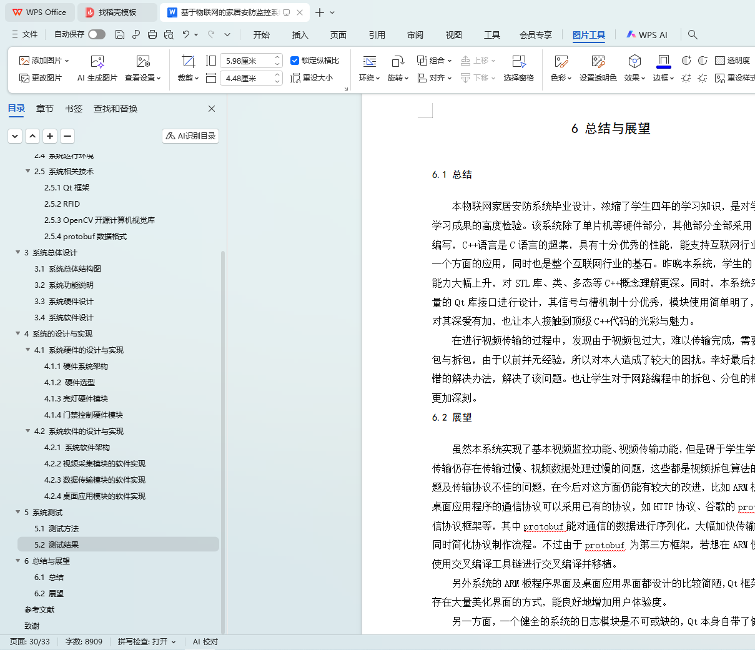Click the Crop (裁剪) tool icon

pyautogui.click(x=188, y=61)
